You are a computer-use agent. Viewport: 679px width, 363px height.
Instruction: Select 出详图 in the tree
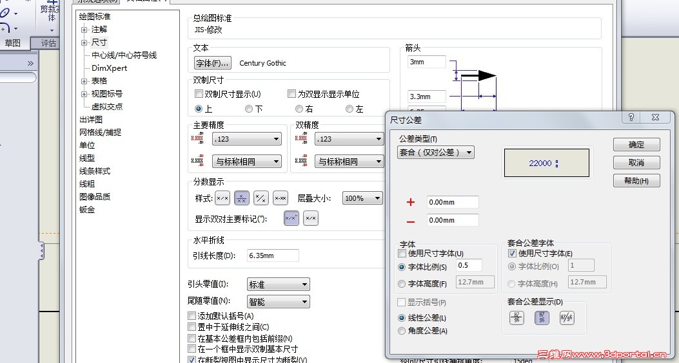tap(90, 119)
